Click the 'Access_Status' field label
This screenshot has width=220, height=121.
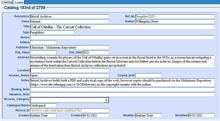click(x=19, y=75)
